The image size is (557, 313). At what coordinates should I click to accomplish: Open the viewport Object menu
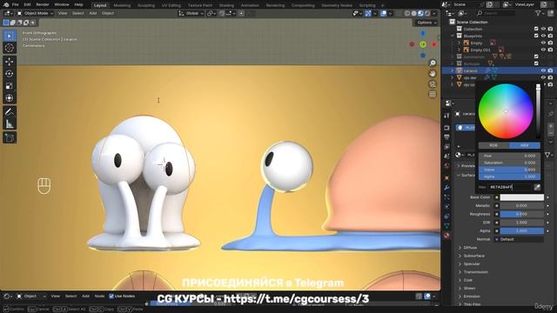point(108,13)
